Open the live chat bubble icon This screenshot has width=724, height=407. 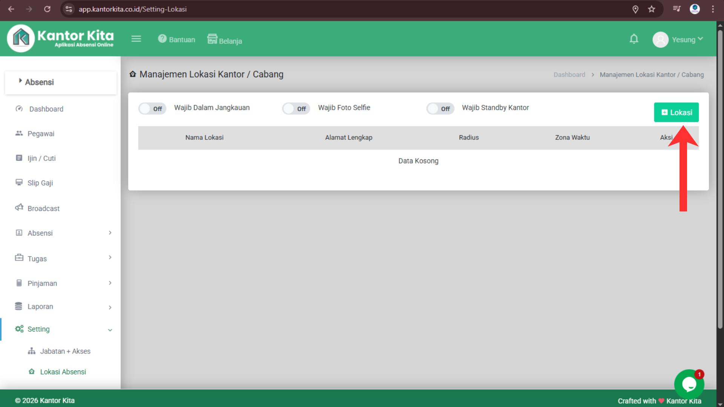[689, 384]
